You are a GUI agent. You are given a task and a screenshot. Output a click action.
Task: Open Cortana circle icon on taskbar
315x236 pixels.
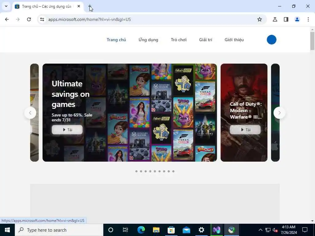111,230
